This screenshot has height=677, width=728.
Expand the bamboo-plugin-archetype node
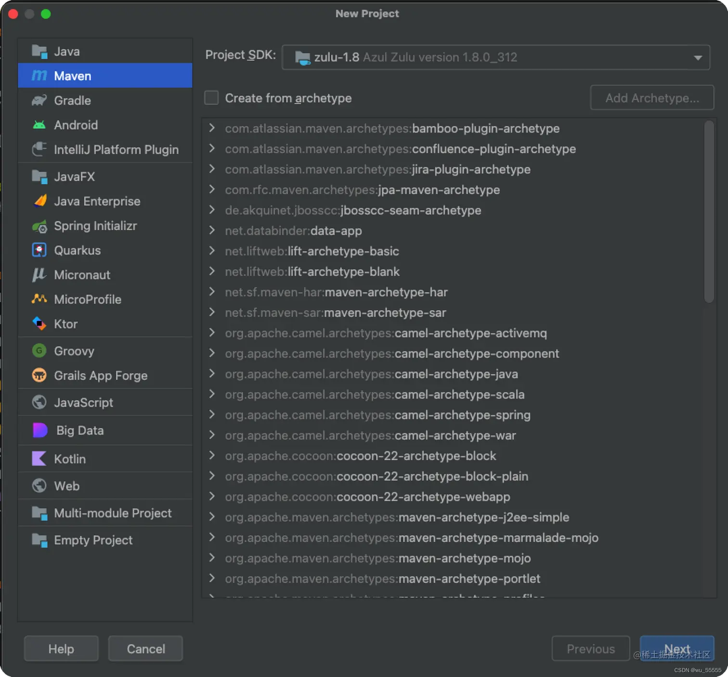coord(212,128)
